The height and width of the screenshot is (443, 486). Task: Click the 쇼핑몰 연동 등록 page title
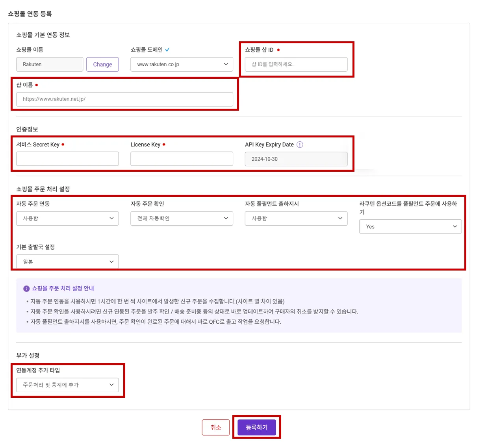point(30,14)
